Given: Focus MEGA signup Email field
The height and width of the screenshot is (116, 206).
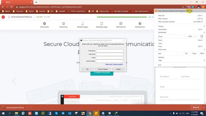Looking at the screenshot, I should (x=180, y=87).
